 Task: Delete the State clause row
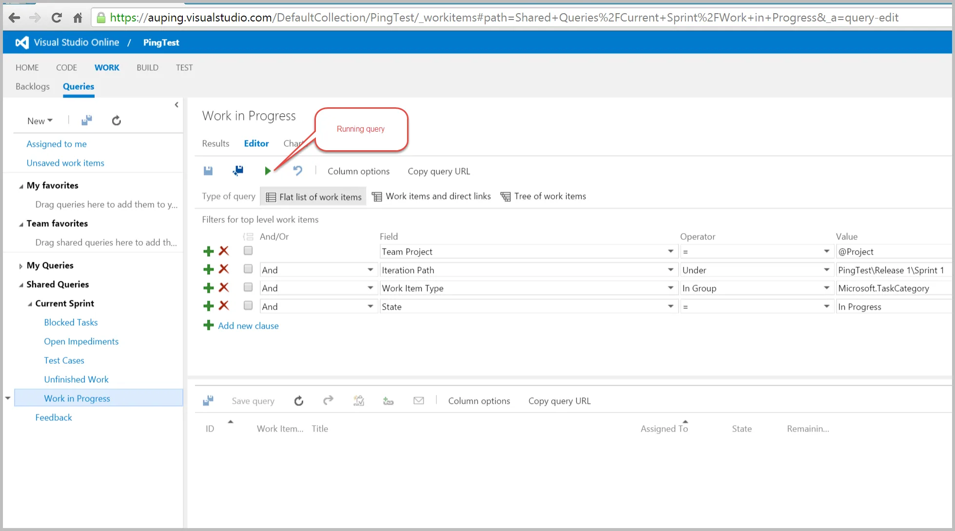point(224,306)
